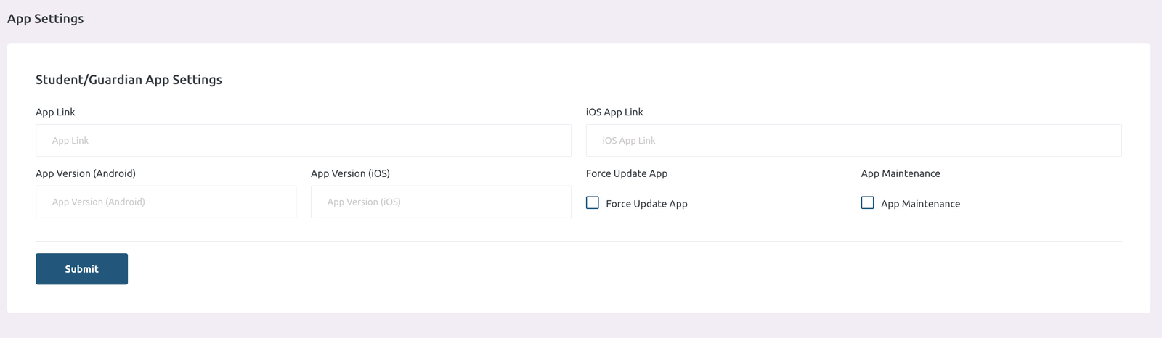Click the App Link field label

tap(55, 112)
